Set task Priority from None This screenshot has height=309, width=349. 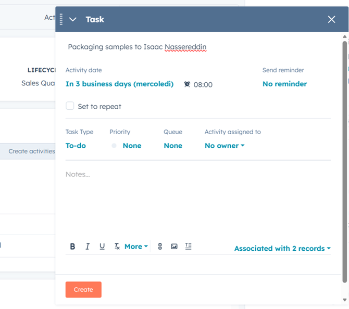tap(131, 146)
